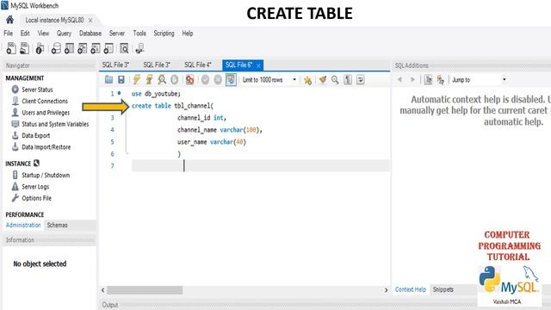Click create new schema icon
Viewport: 551px width, 310px height.
(x=56, y=48)
